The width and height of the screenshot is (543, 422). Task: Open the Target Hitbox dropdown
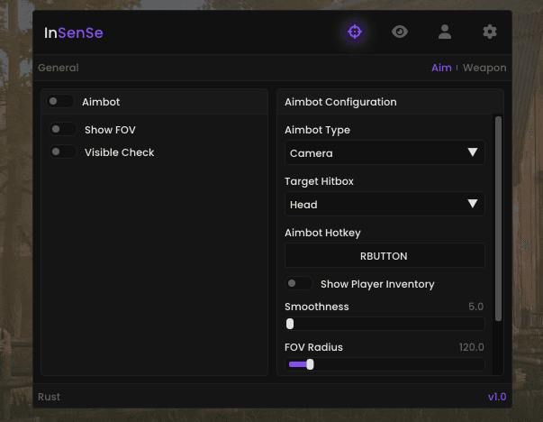[x=384, y=205]
